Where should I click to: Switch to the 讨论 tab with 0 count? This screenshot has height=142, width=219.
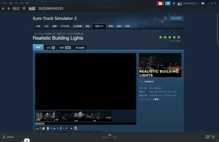[x=50, y=48]
